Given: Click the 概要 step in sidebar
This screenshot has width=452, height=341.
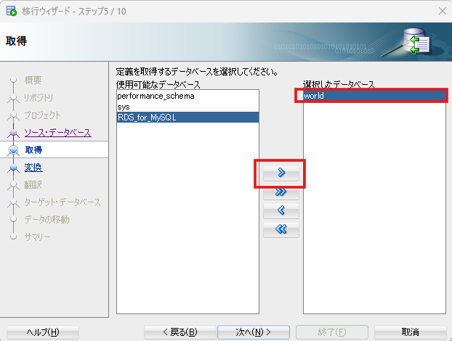Looking at the screenshot, I should coord(33,80).
